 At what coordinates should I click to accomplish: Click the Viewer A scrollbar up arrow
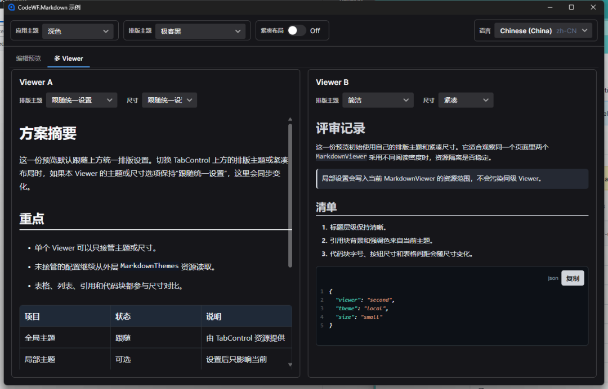click(290, 119)
